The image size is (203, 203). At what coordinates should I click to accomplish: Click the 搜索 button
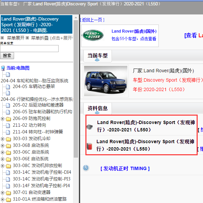7,55
